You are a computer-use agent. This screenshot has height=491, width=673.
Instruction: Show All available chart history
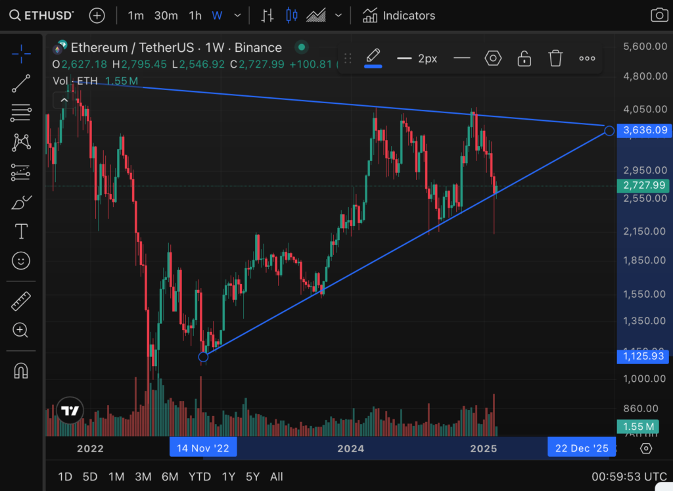pos(277,477)
